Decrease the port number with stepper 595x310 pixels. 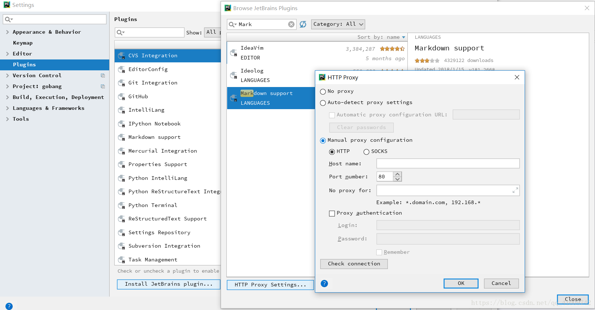(398, 179)
